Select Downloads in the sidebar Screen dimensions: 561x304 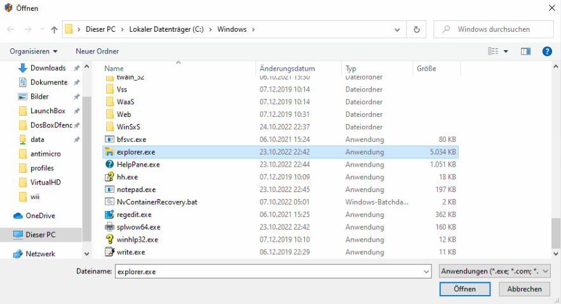pos(48,68)
